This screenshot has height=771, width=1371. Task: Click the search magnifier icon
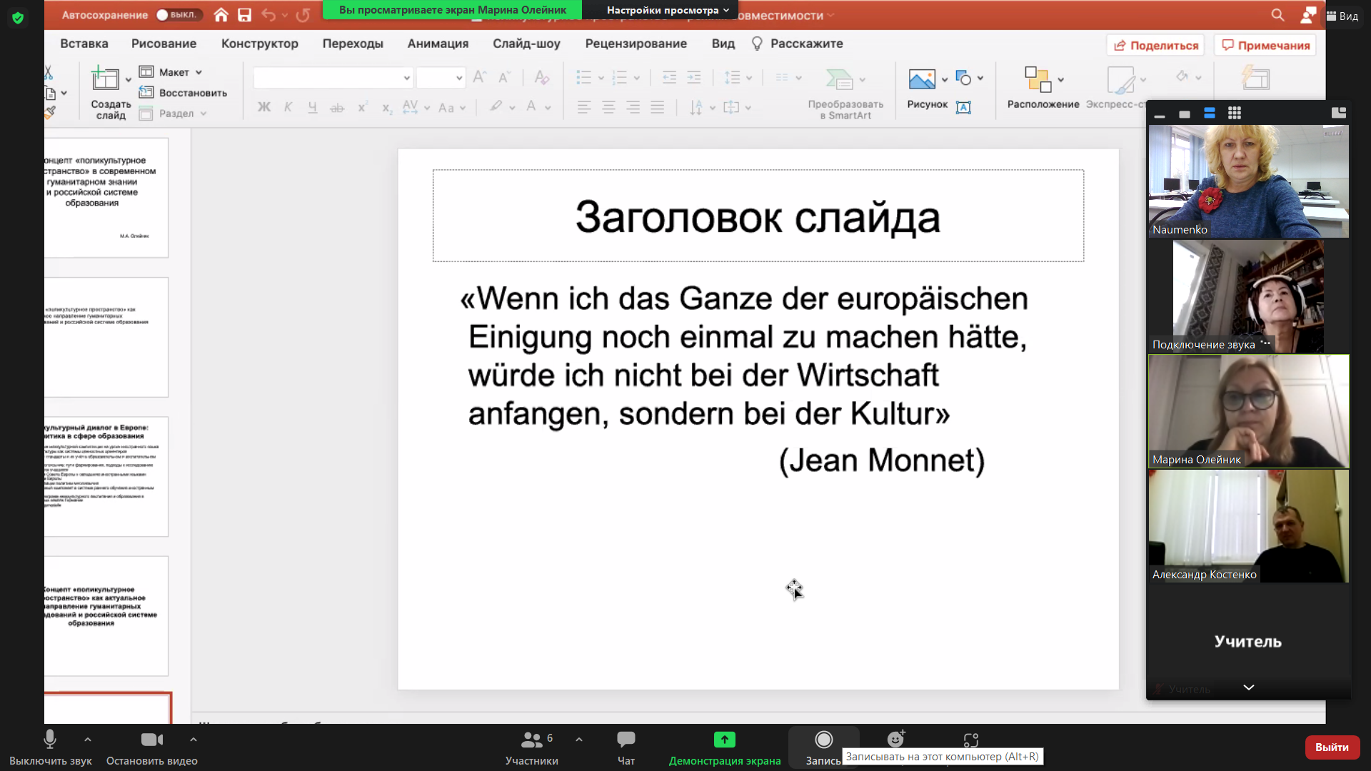1277,15
